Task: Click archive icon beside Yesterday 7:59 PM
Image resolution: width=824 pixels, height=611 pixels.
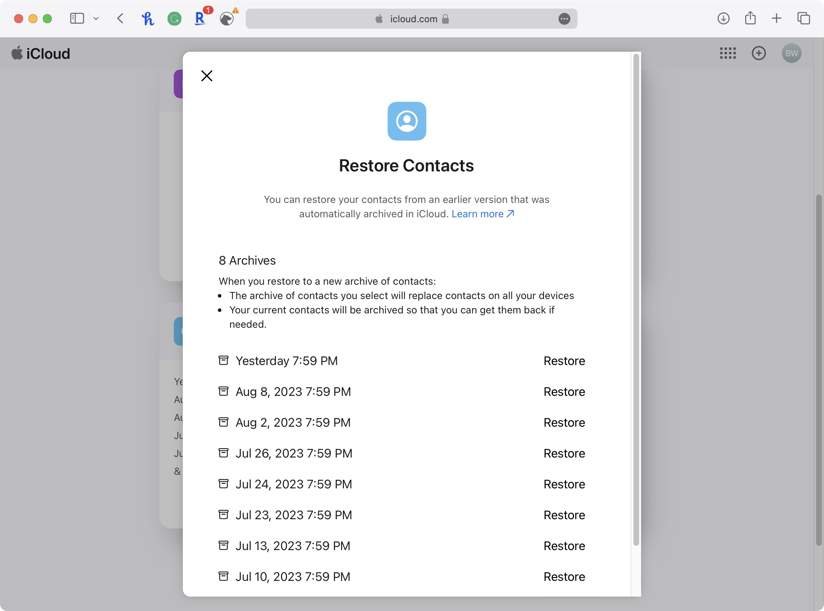Action: click(223, 360)
